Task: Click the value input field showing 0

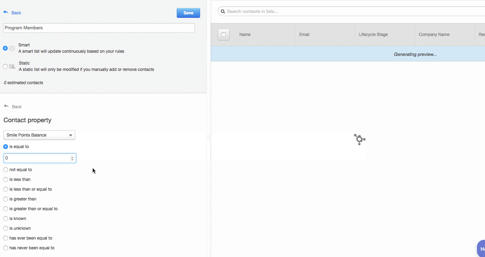Action: pos(40,158)
